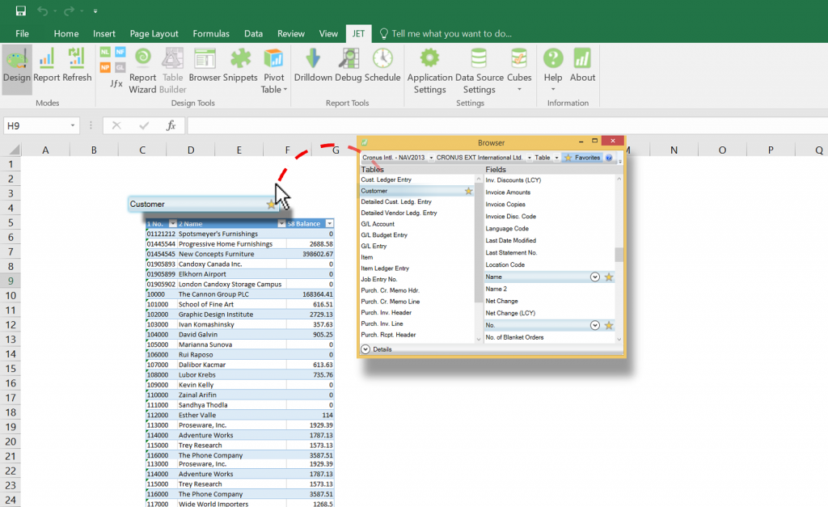
Task: Click into the formula bar input
Action: click(x=507, y=125)
